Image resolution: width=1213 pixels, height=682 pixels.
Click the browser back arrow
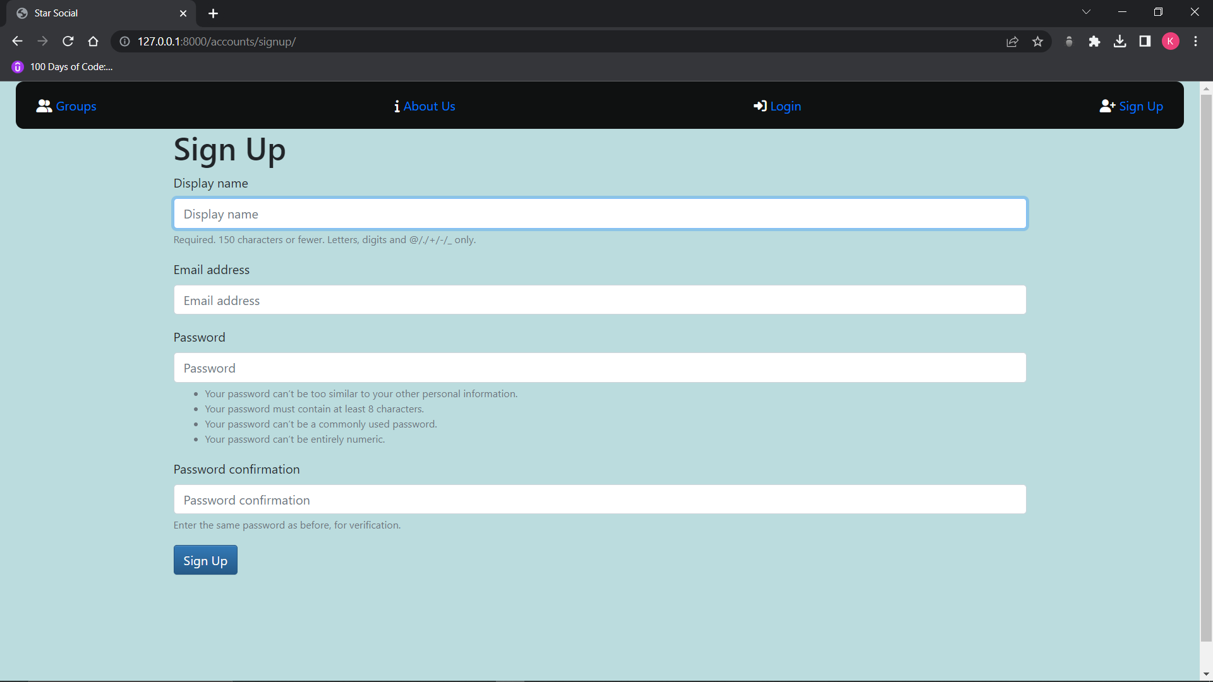coord(17,42)
